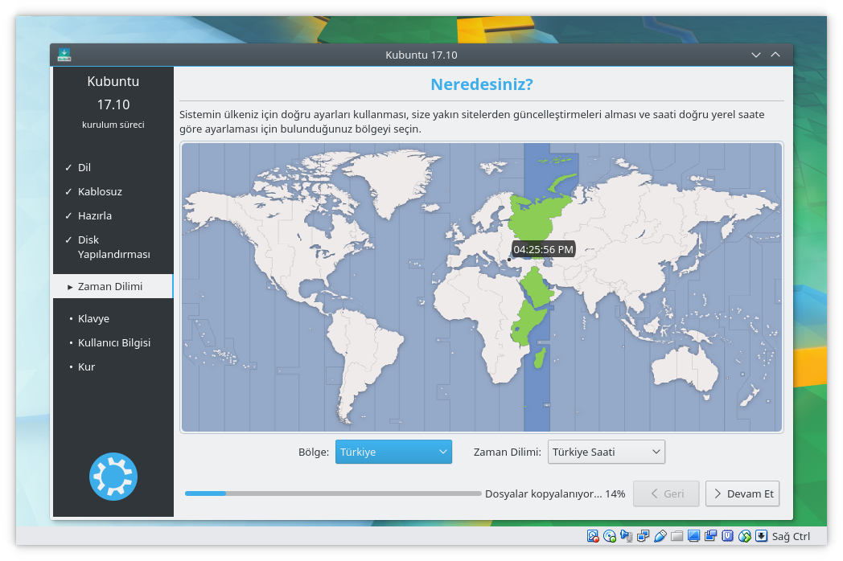Click the VirtualBox shared folders icon
The image size is (843, 561).
pos(676,536)
